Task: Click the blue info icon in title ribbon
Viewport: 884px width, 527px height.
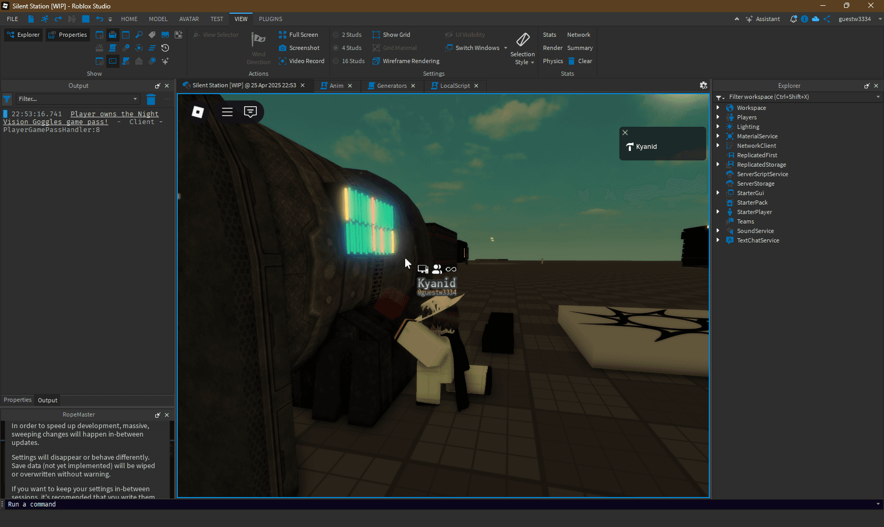Action: 805,19
